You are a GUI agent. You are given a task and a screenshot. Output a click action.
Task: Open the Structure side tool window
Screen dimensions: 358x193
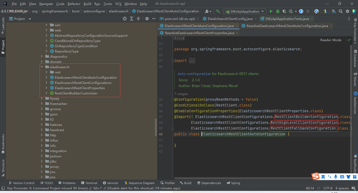tap(3, 168)
